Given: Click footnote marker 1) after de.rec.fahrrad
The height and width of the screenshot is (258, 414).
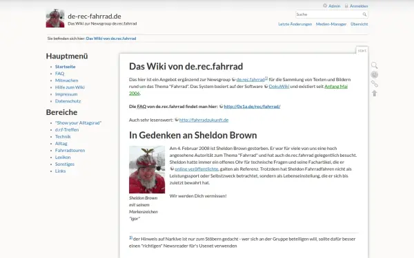Looking at the screenshot, I should (266, 78).
